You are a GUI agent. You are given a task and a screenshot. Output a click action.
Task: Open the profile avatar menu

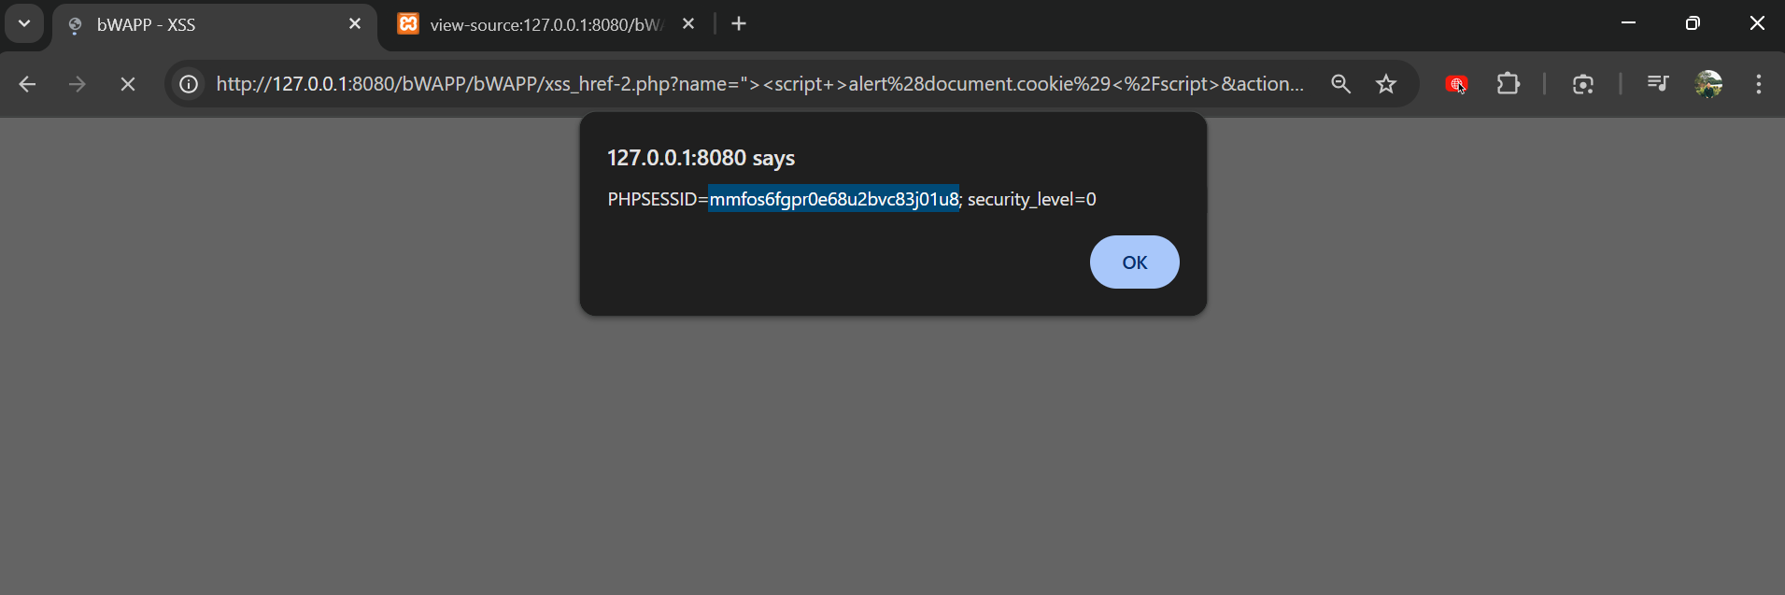pyautogui.click(x=1708, y=84)
